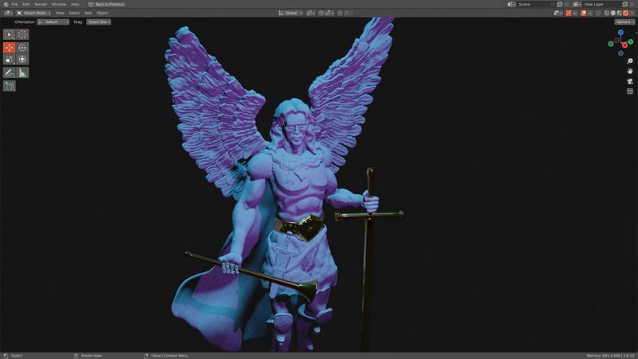
Task: Open the Help menu
Action: point(75,4)
